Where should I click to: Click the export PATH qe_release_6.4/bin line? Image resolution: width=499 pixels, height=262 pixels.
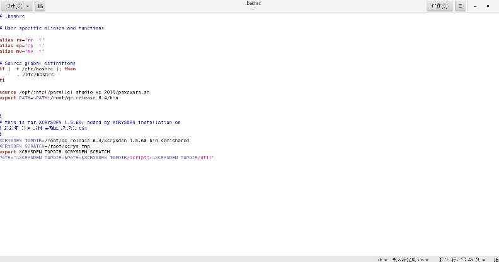coord(59,98)
